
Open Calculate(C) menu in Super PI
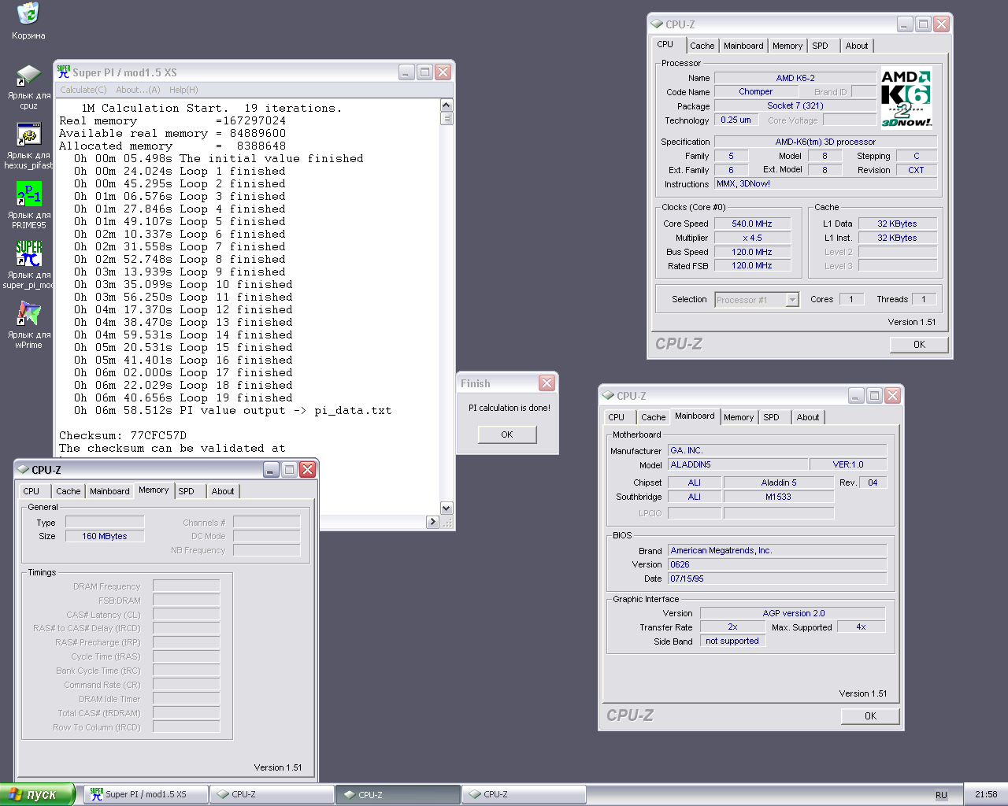click(83, 90)
